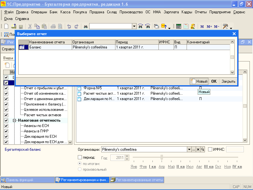Open the tools icon dropdown arrow

[x=231, y=28]
